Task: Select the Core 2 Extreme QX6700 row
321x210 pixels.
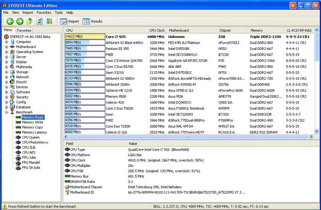Action: [189, 61]
